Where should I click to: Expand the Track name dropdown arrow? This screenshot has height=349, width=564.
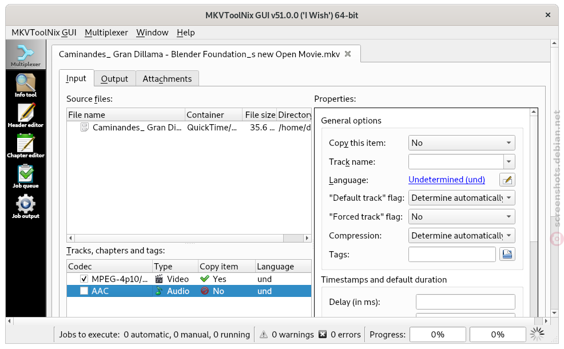(x=509, y=162)
